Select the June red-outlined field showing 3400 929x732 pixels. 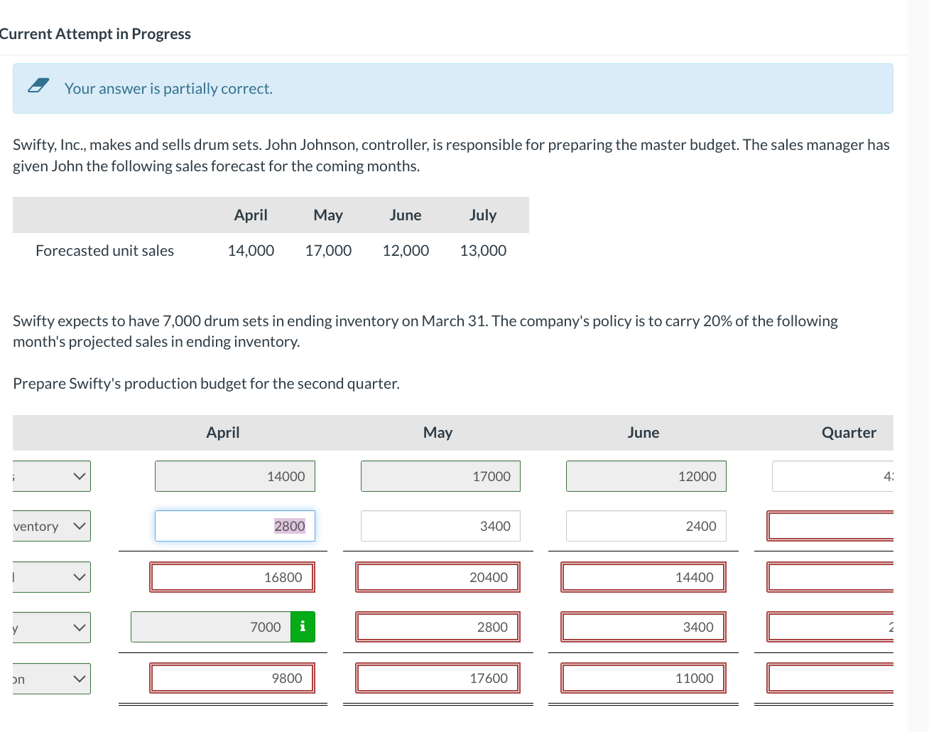(643, 627)
